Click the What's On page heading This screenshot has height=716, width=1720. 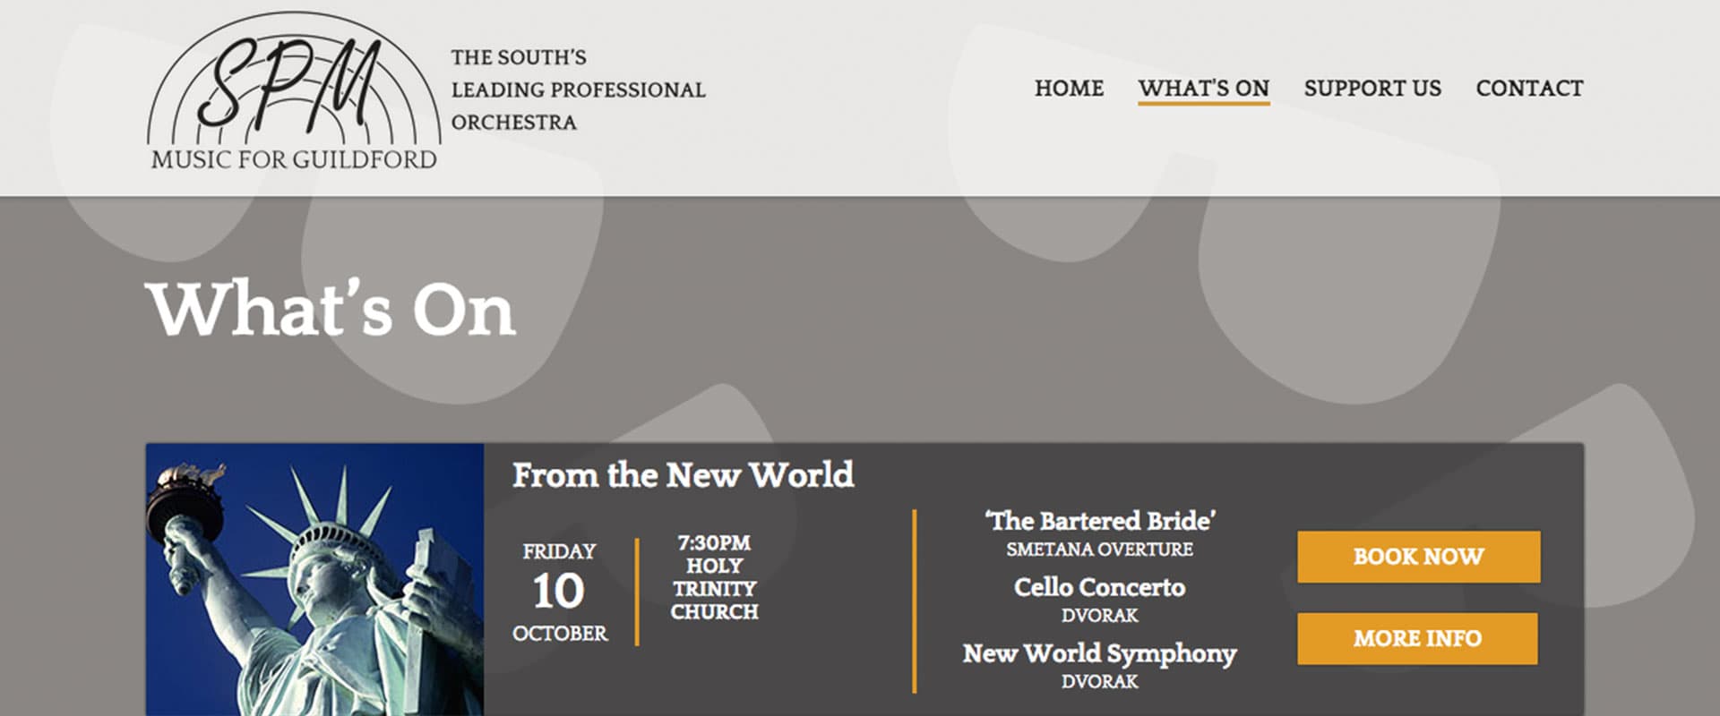331,309
